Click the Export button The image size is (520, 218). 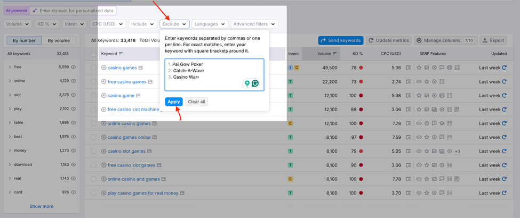click(x=493, y=40)
